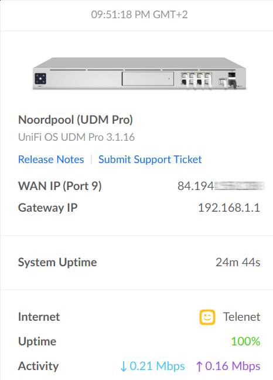Click the SFP ports on device image

pos(232,80)
